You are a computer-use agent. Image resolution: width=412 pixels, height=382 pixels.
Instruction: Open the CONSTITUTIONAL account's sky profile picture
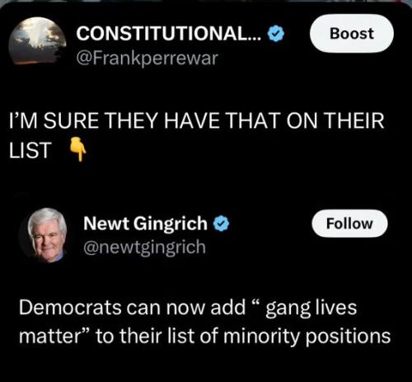(x=37, y=41)
